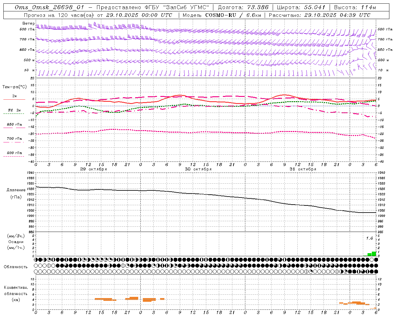
Task: Select the 'Широта: 55.041' header value
Action: click(x=301, y=7)
